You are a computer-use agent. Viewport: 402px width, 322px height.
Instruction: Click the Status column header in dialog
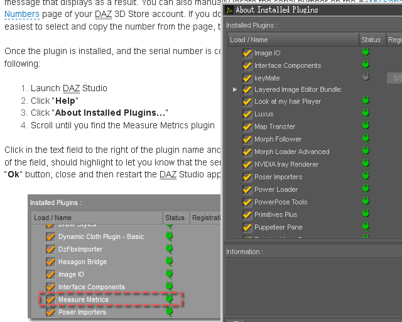(372, 40)
